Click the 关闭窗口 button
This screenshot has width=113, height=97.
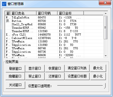16,85
